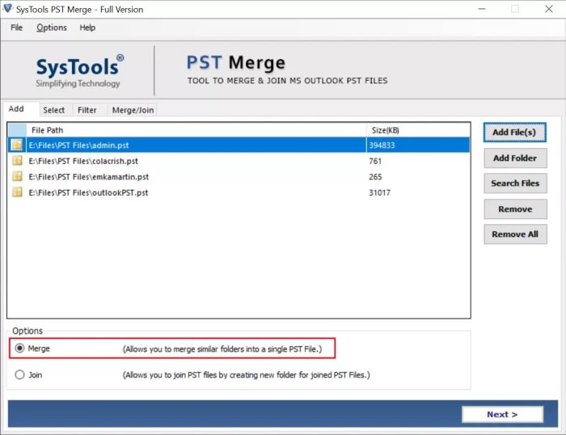
Task: Close the SysTools PST Merge window
Action: pos(549,9)
